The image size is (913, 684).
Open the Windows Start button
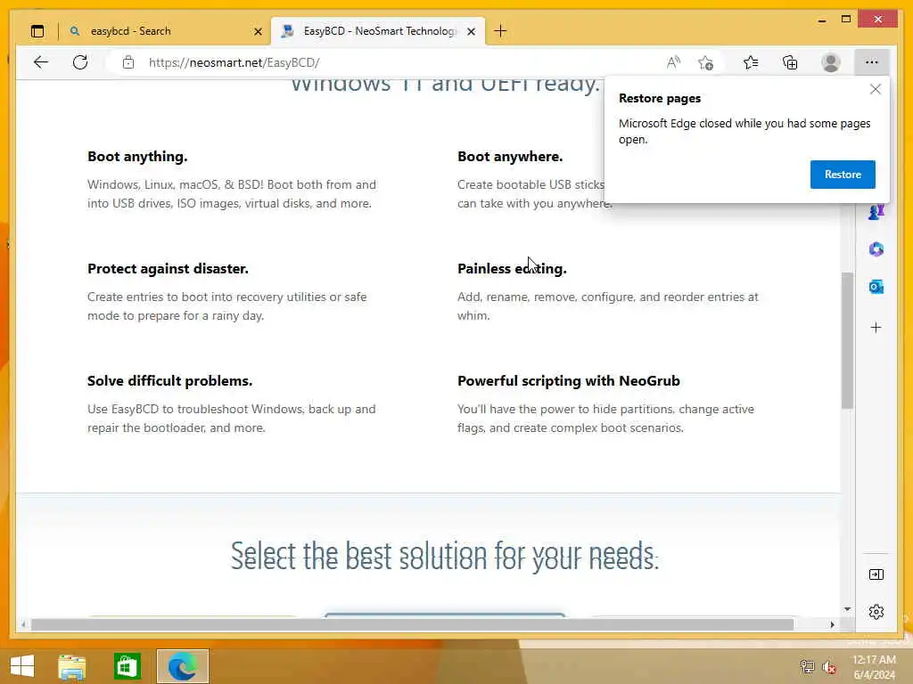(x=22, y=666)
